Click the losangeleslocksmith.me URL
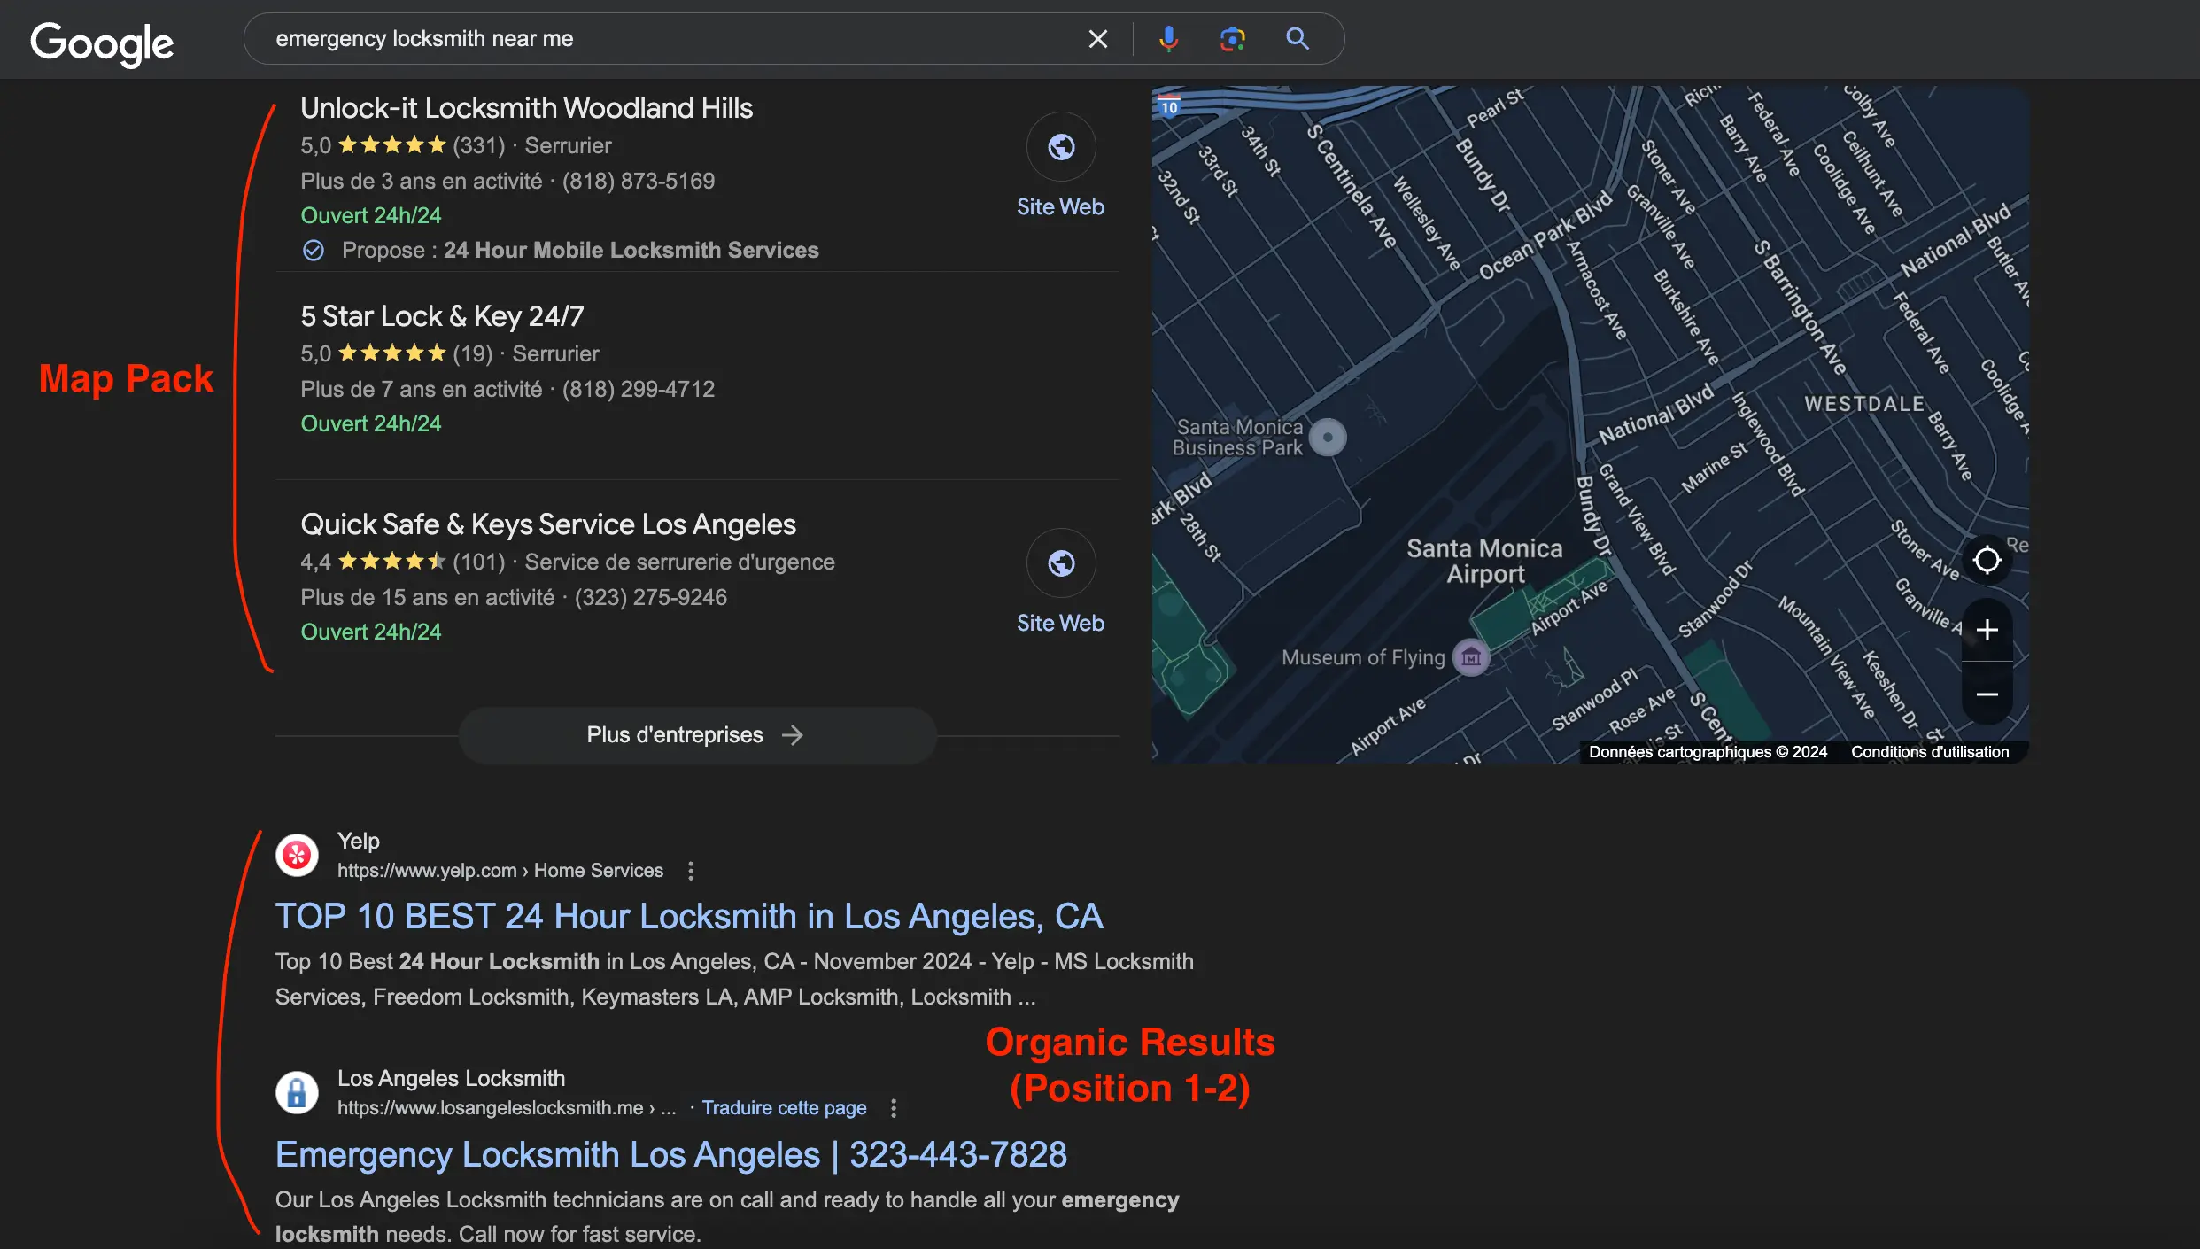Viewport: 2200px width, 1249px height. 507,1108
